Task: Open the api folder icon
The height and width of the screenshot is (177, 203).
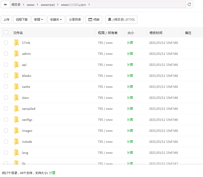Action: [17, 65]
